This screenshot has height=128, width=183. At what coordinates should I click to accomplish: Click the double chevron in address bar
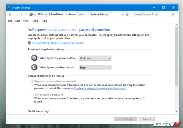35,15
